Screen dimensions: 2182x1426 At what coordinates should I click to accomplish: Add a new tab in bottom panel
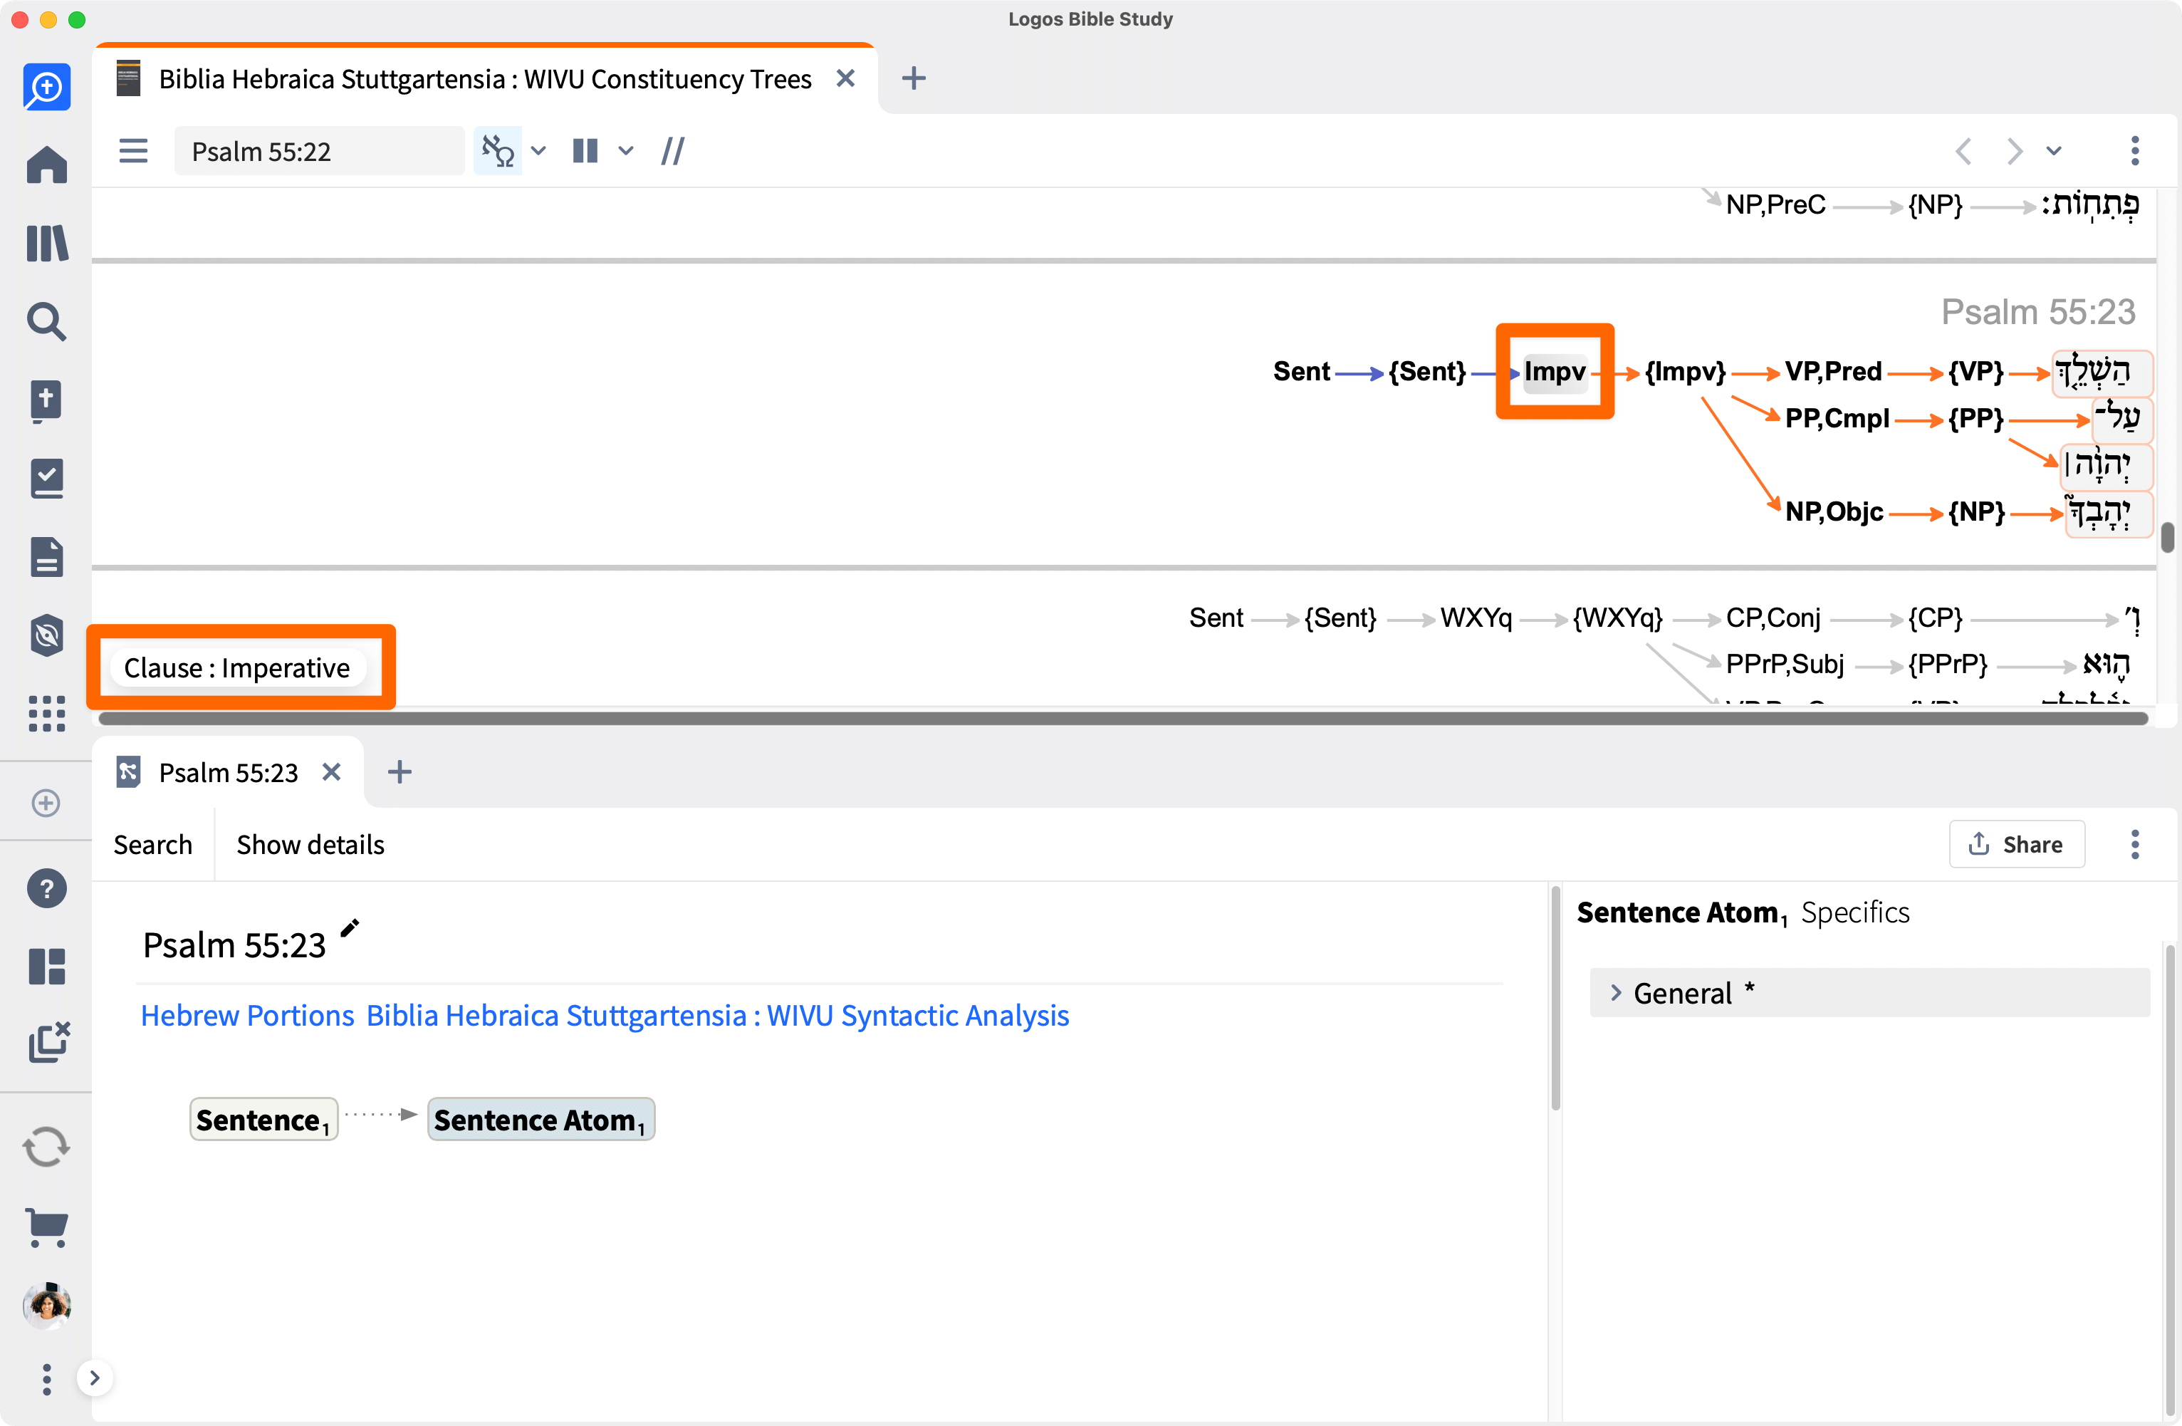pyautogui.click(x=400, y=772)
